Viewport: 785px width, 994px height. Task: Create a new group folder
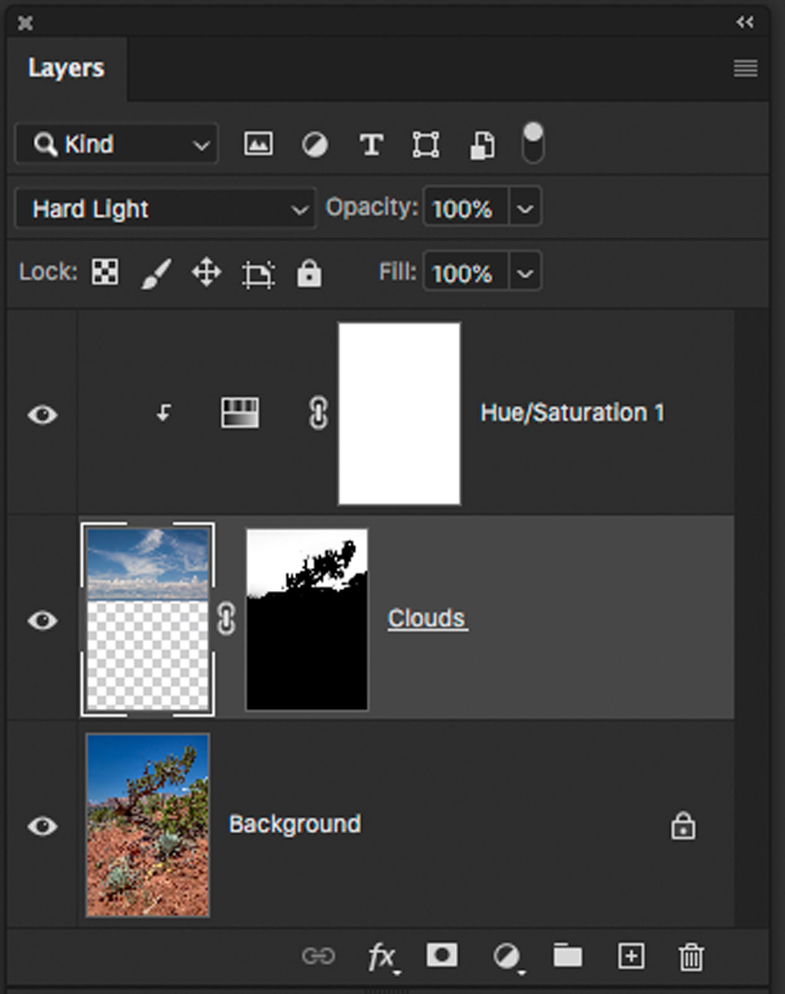[x=567, y=956]
